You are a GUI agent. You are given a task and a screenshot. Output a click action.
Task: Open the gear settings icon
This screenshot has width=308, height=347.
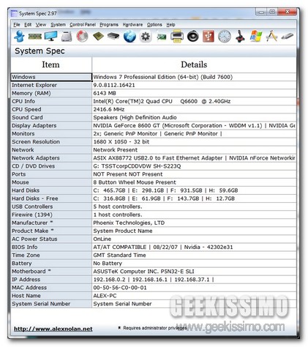point(146,37)
